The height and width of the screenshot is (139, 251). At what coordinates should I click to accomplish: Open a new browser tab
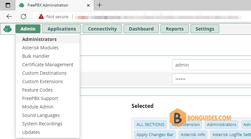tap(99, 5)
